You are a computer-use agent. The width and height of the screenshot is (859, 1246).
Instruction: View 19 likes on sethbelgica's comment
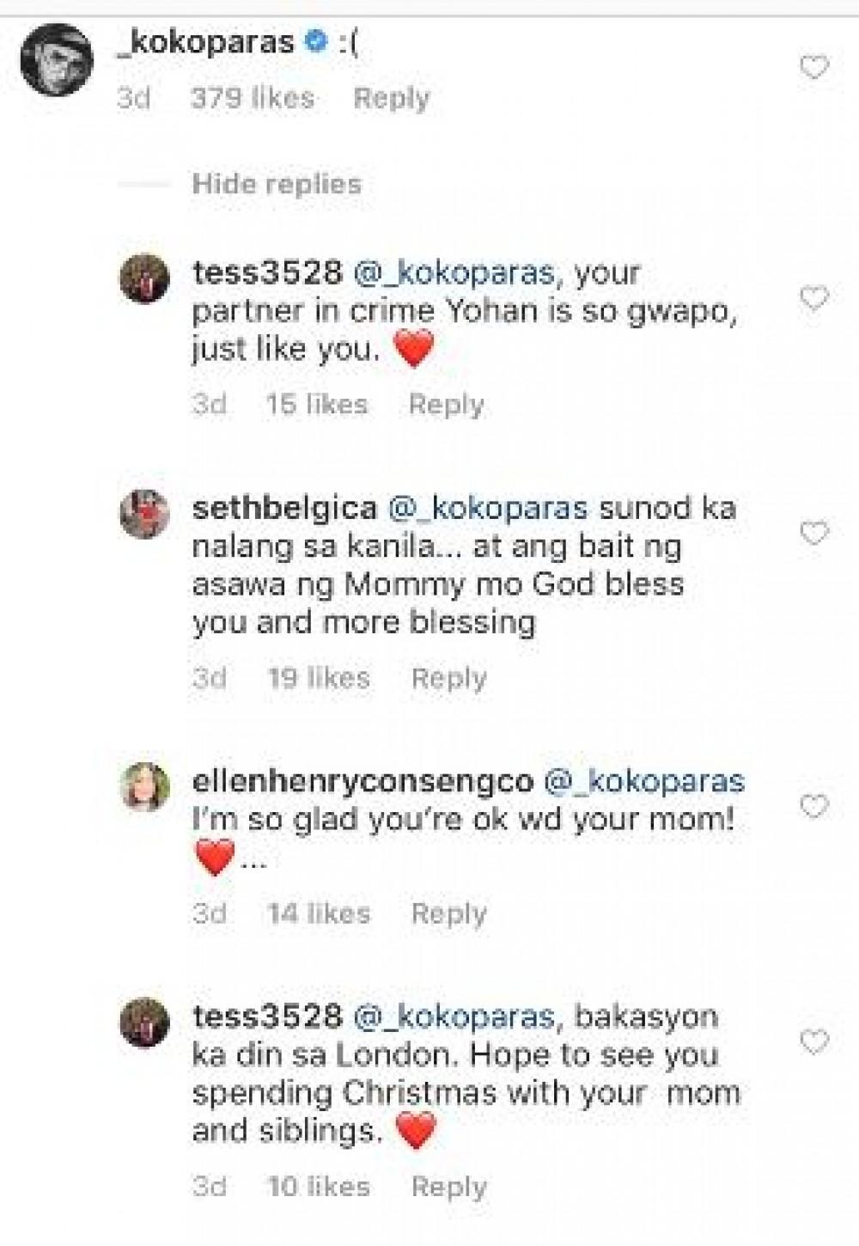318,678
